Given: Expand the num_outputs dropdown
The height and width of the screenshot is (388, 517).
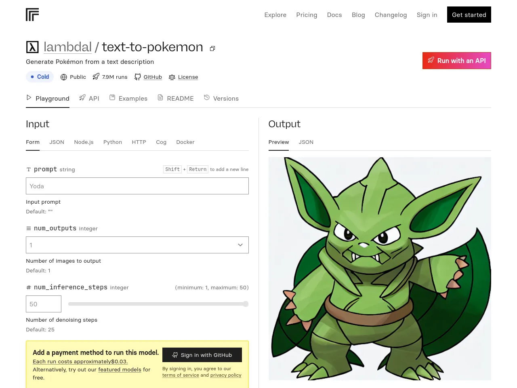Looking at the screenshot, I should 137,245.
